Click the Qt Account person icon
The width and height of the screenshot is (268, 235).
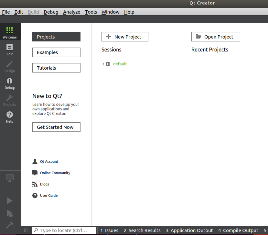pos(35,162)
